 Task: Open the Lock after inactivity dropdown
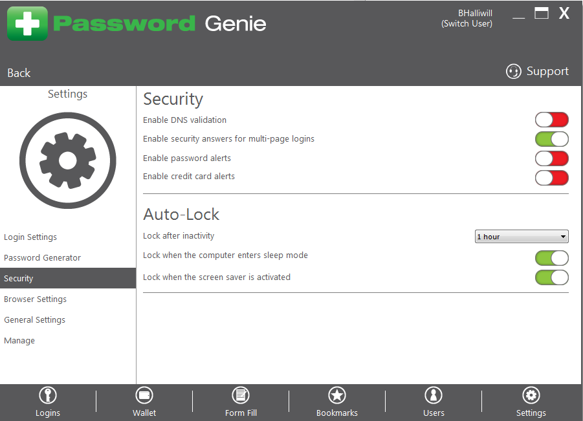pyautogui.click(x=522, y=236)
